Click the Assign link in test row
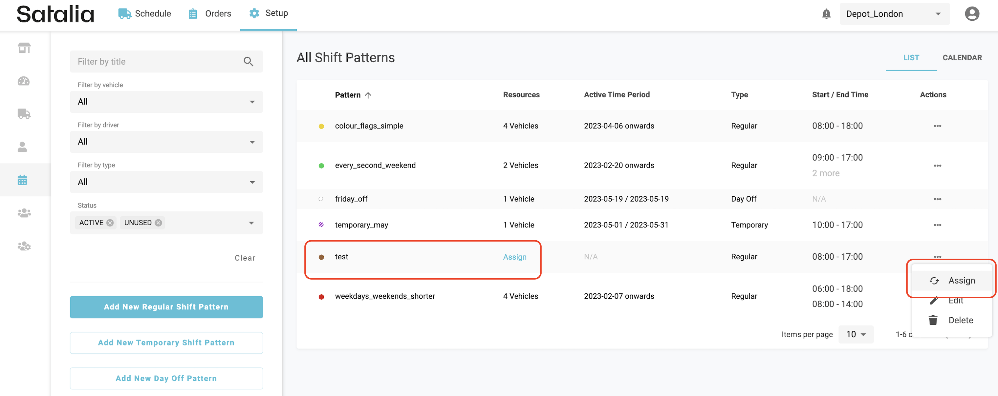Viewport: 998px width, 396px height. [514, 257]
